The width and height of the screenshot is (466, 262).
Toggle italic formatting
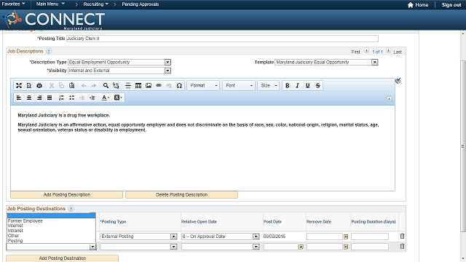coord(298,86)
